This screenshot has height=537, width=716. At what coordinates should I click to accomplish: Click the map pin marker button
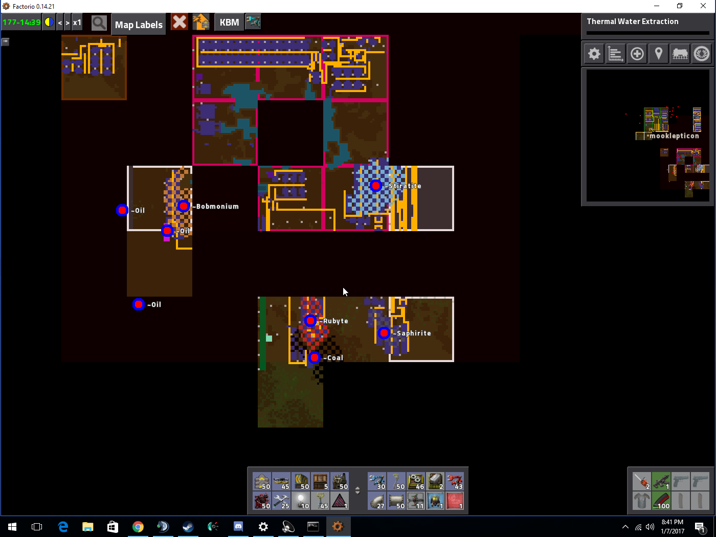coord(659,54)
